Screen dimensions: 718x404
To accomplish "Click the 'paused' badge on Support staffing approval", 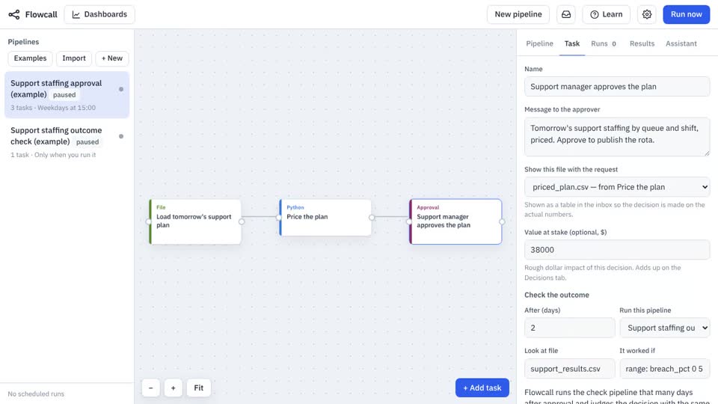I will click(64, 95).
